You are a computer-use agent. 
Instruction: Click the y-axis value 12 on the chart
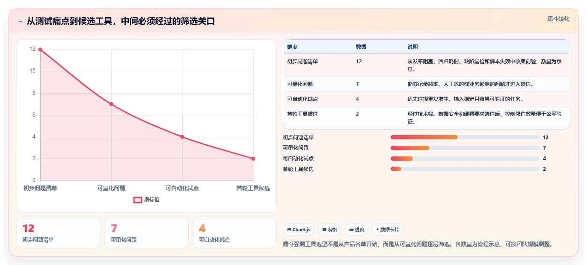[33, 49]
